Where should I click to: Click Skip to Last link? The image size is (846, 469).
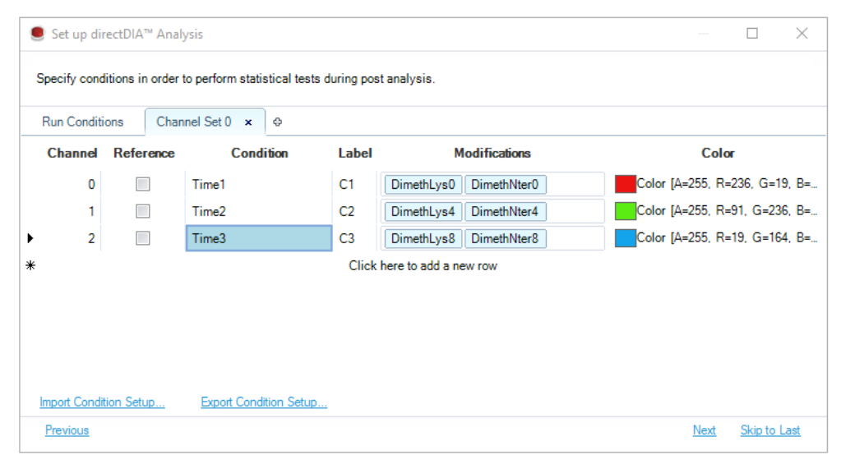(x=770, y=430)
